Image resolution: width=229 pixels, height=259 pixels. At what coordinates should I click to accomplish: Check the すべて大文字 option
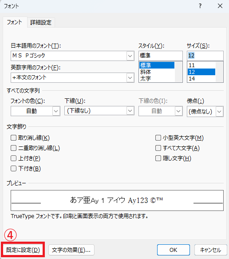(158, 148)
